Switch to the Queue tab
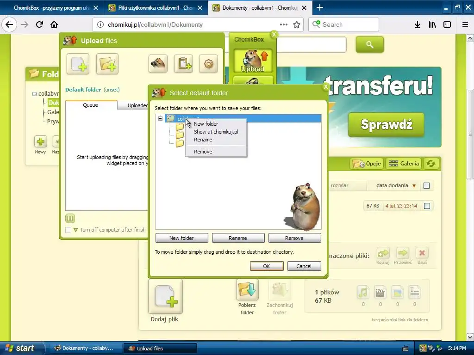474x355 pixels. coord(90,105)
